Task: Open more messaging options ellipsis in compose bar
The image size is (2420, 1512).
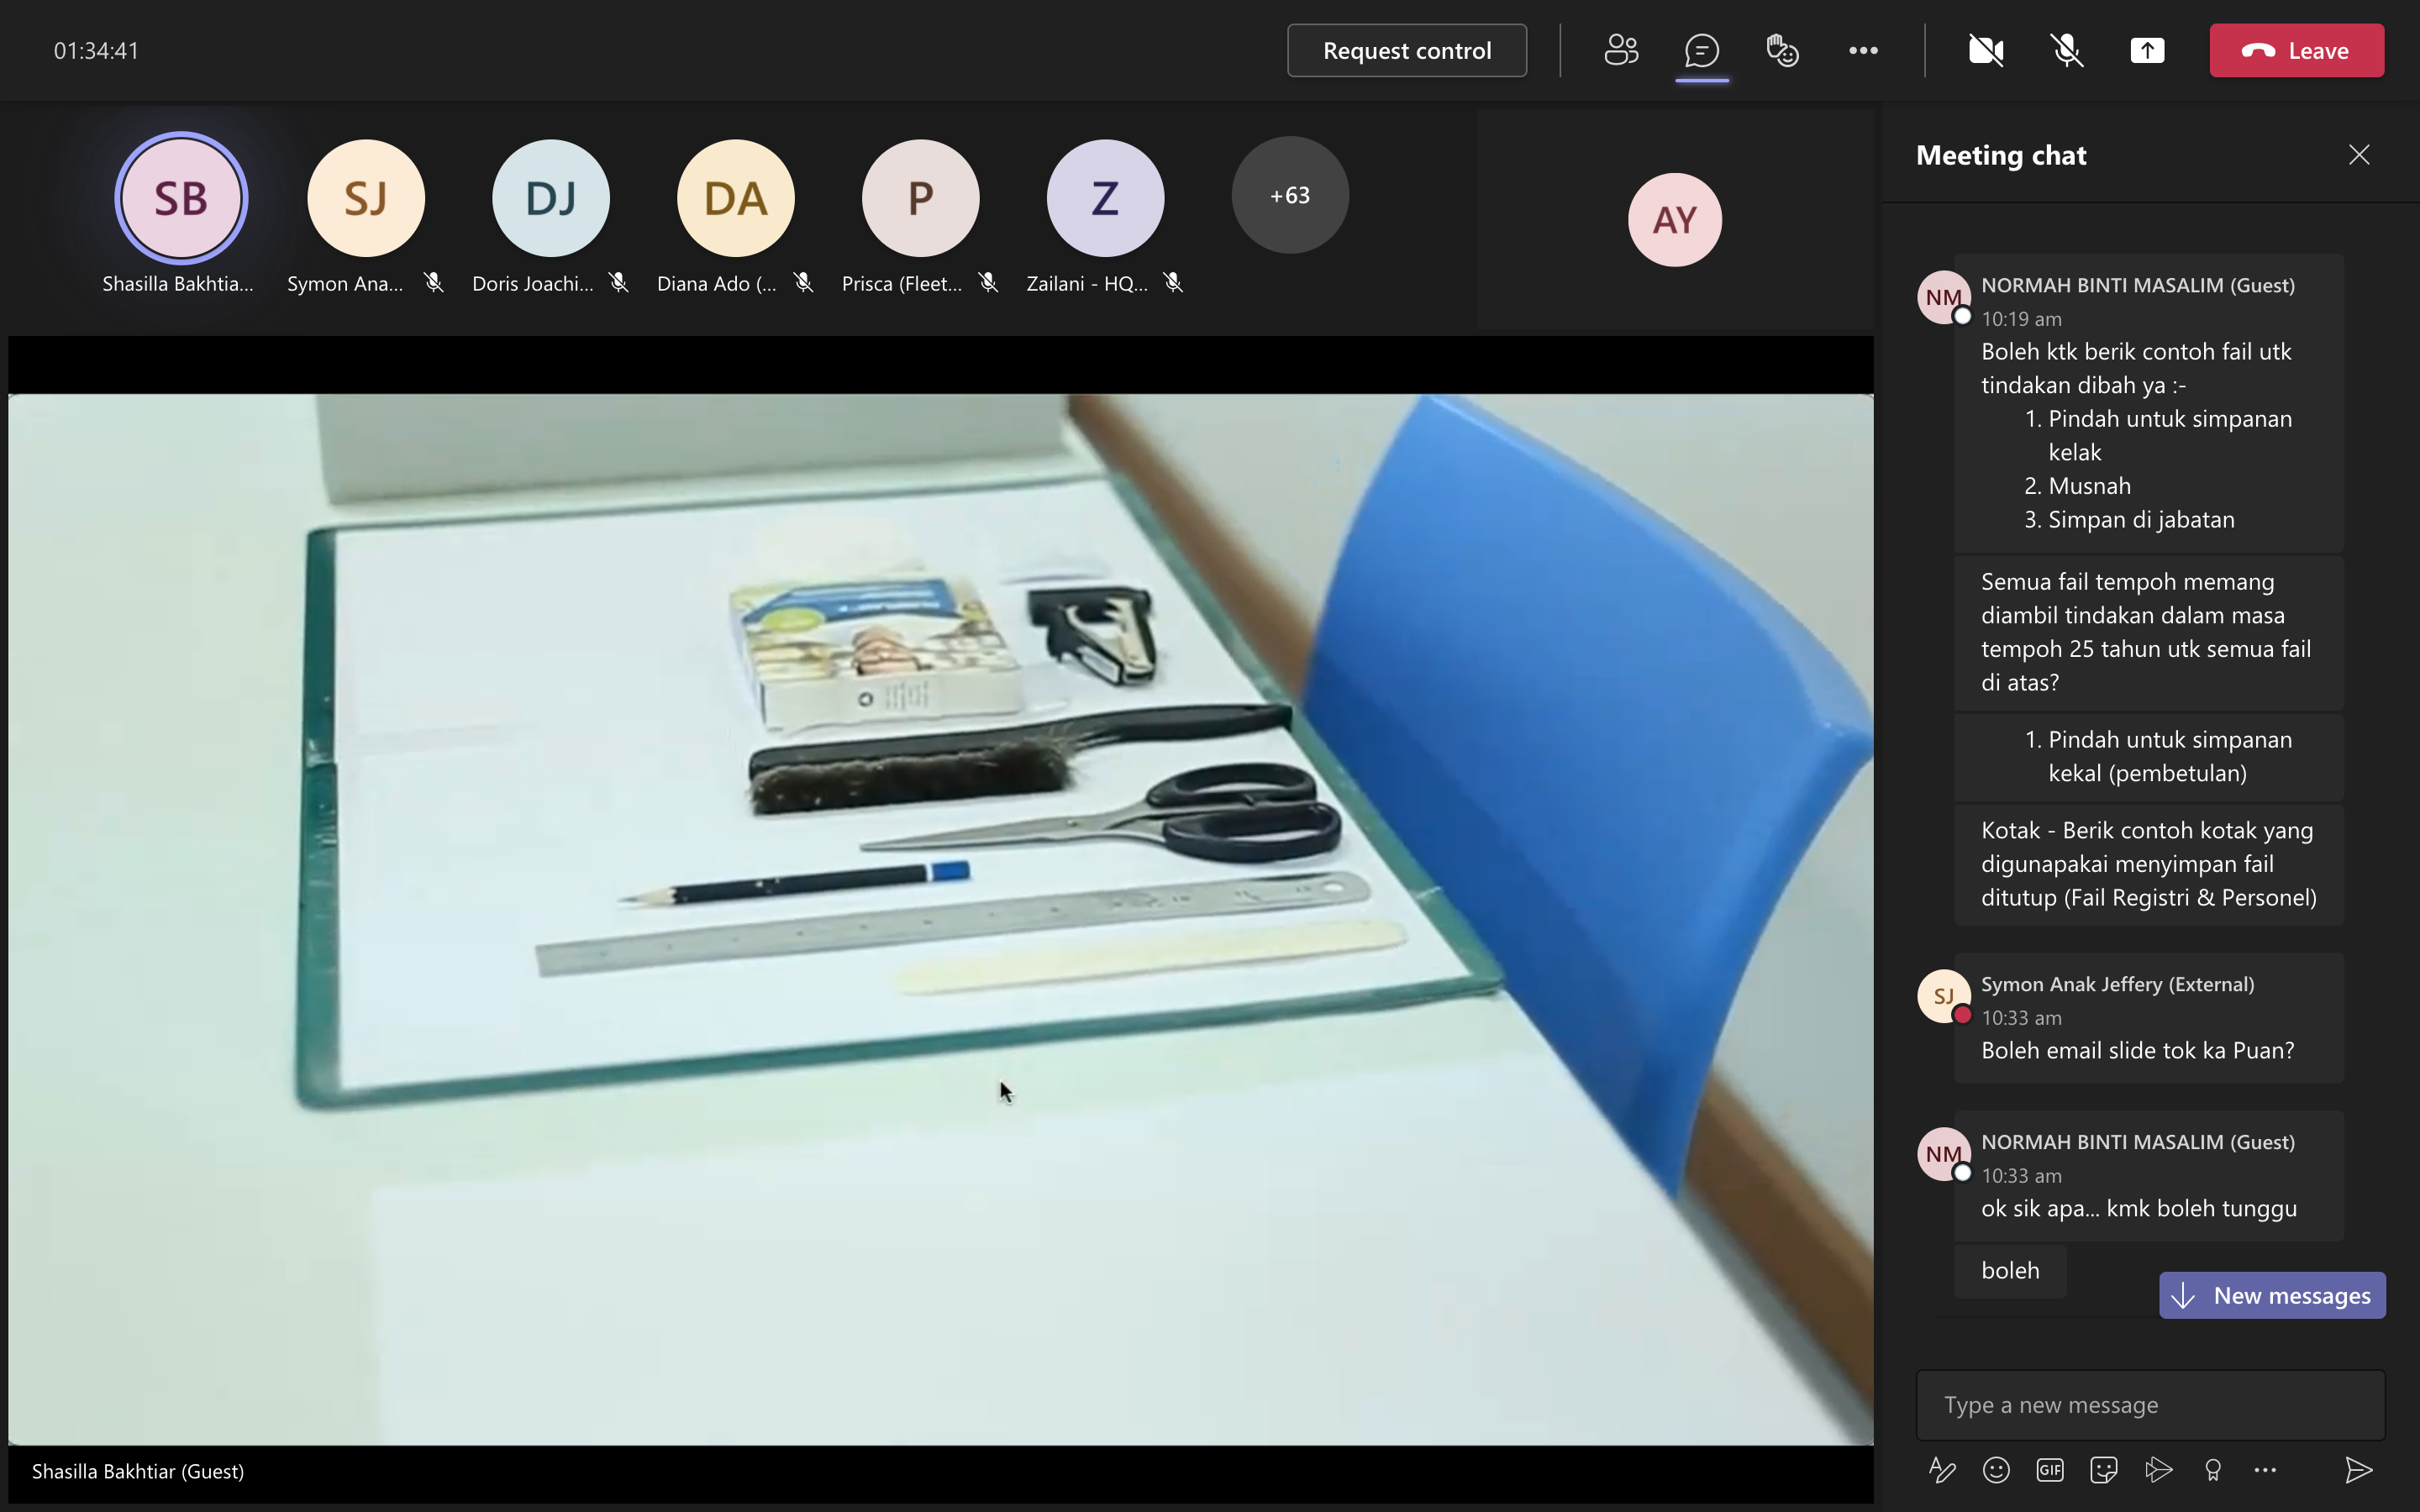Action: (2266, 1469)
